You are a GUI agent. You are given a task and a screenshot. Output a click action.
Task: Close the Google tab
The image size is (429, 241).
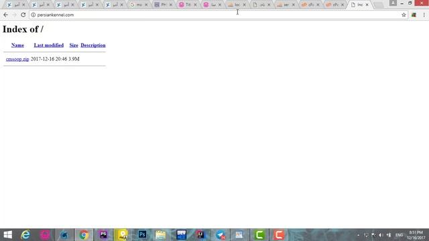point(146,5)
